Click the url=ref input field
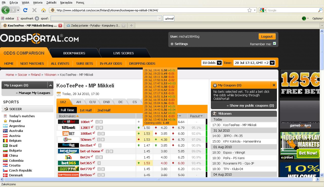This screenshot has height=187, width=324. click(169, 18)
